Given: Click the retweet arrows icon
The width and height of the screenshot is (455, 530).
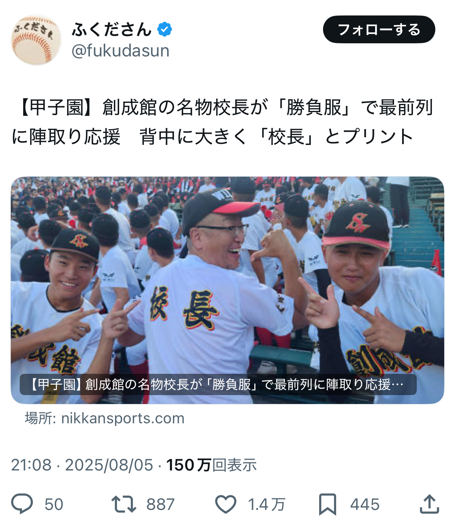Looking at the screenshot, I should click(x=123, y=504).
